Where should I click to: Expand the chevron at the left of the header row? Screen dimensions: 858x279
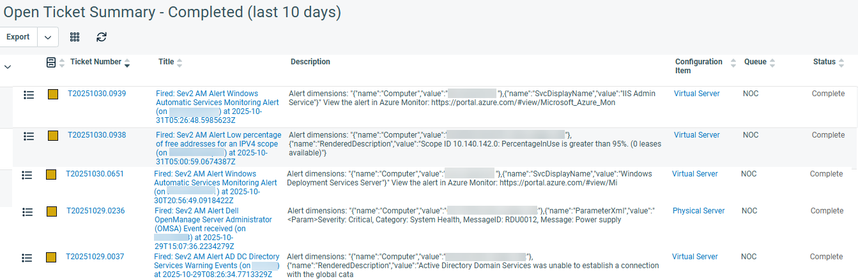[x=8, y=66]
